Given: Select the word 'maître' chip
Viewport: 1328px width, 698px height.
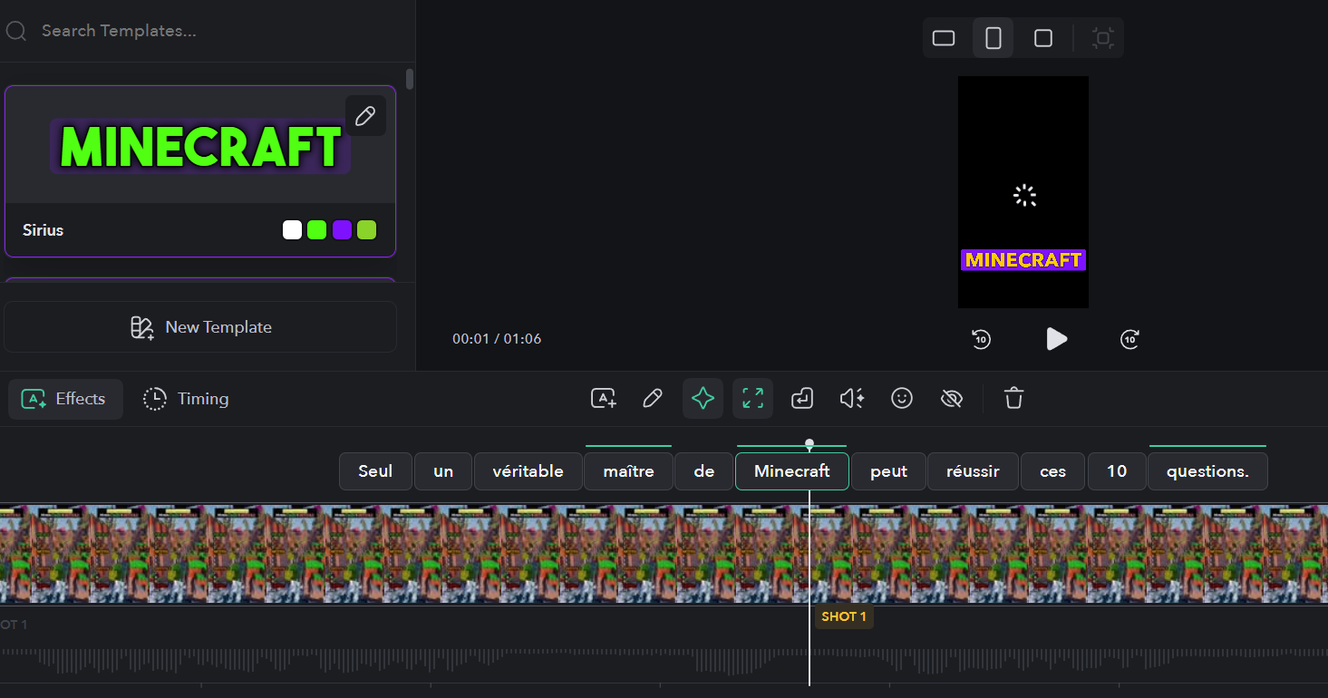Looking at the screenshot, I should (x=628, y=471).
